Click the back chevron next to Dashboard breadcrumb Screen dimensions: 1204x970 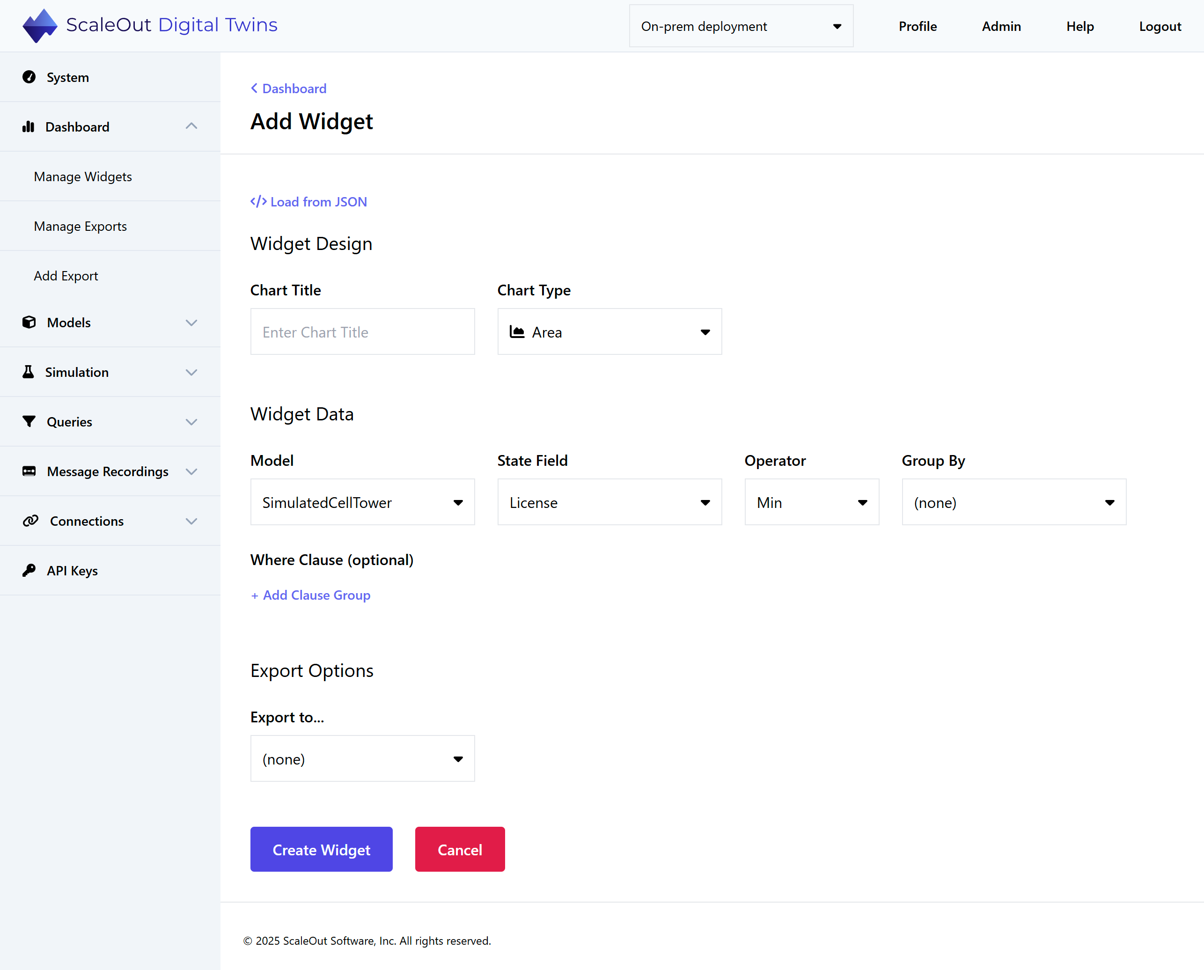(x=254, y=88)
